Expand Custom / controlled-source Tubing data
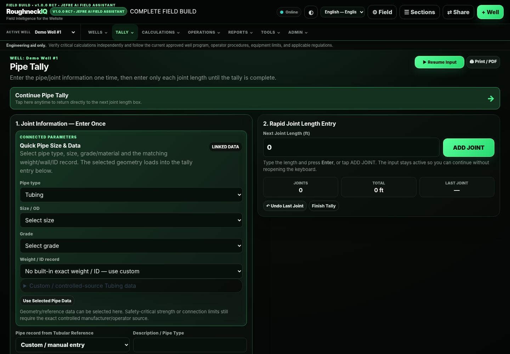Screen dimensions: 510x354 click(x=131, y=286)
